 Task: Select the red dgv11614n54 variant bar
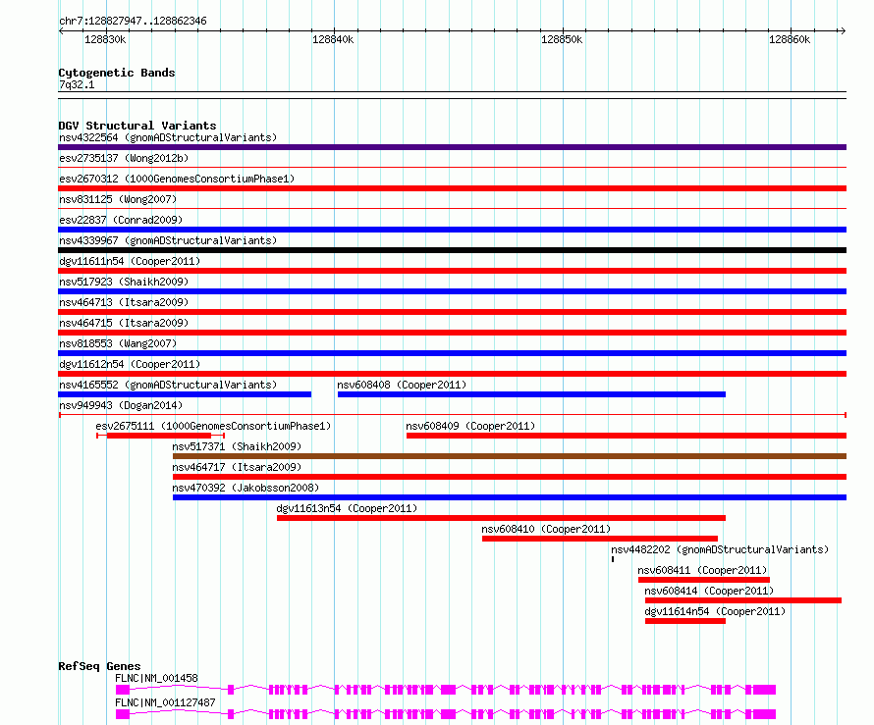pos(685,621)
